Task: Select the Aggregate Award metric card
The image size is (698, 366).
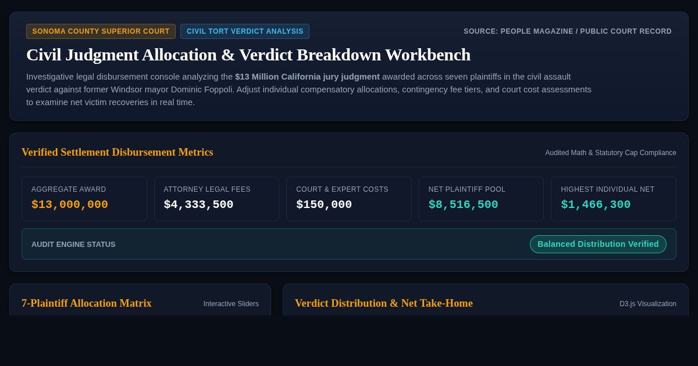Action: click(84, 199)
